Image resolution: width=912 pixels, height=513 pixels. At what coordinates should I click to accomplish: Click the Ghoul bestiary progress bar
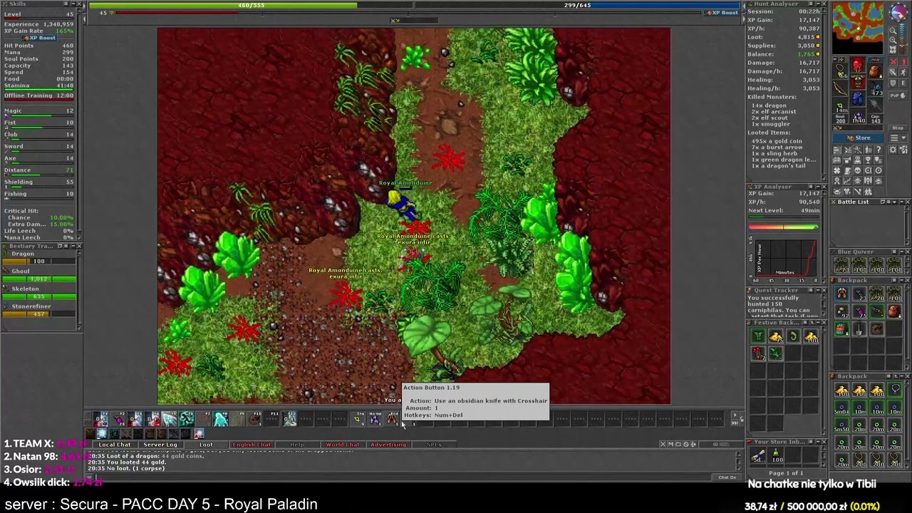[39, 279]
